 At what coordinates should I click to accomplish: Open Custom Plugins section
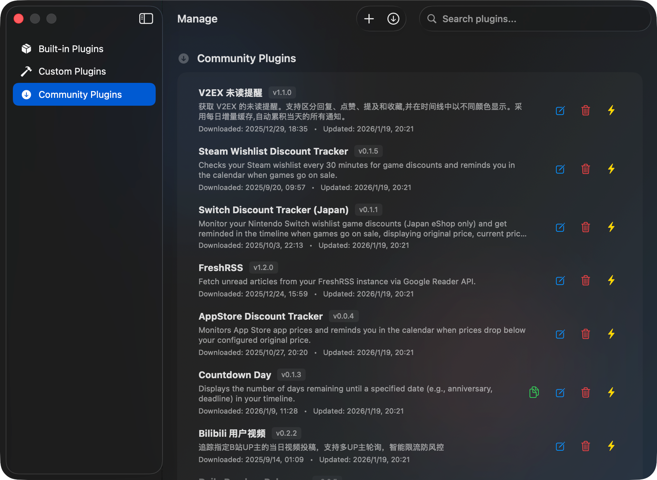84,71
